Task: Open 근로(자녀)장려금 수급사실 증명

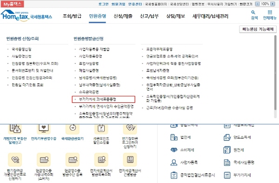Action: tap(170, 108)
